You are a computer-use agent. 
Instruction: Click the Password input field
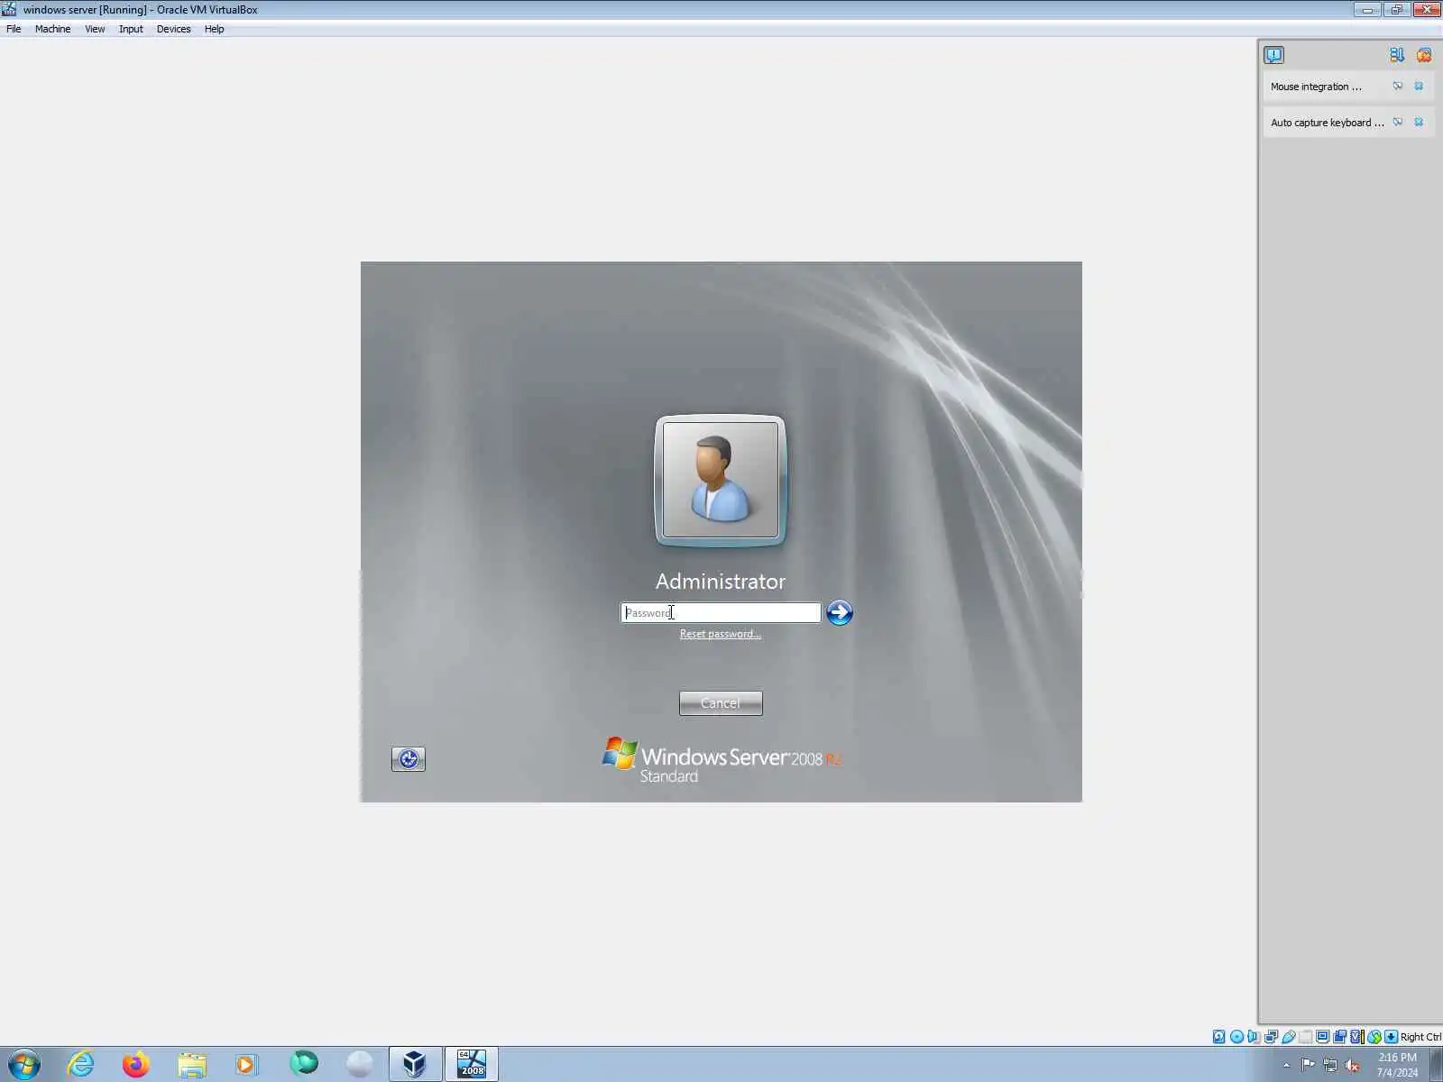point(721,613)
